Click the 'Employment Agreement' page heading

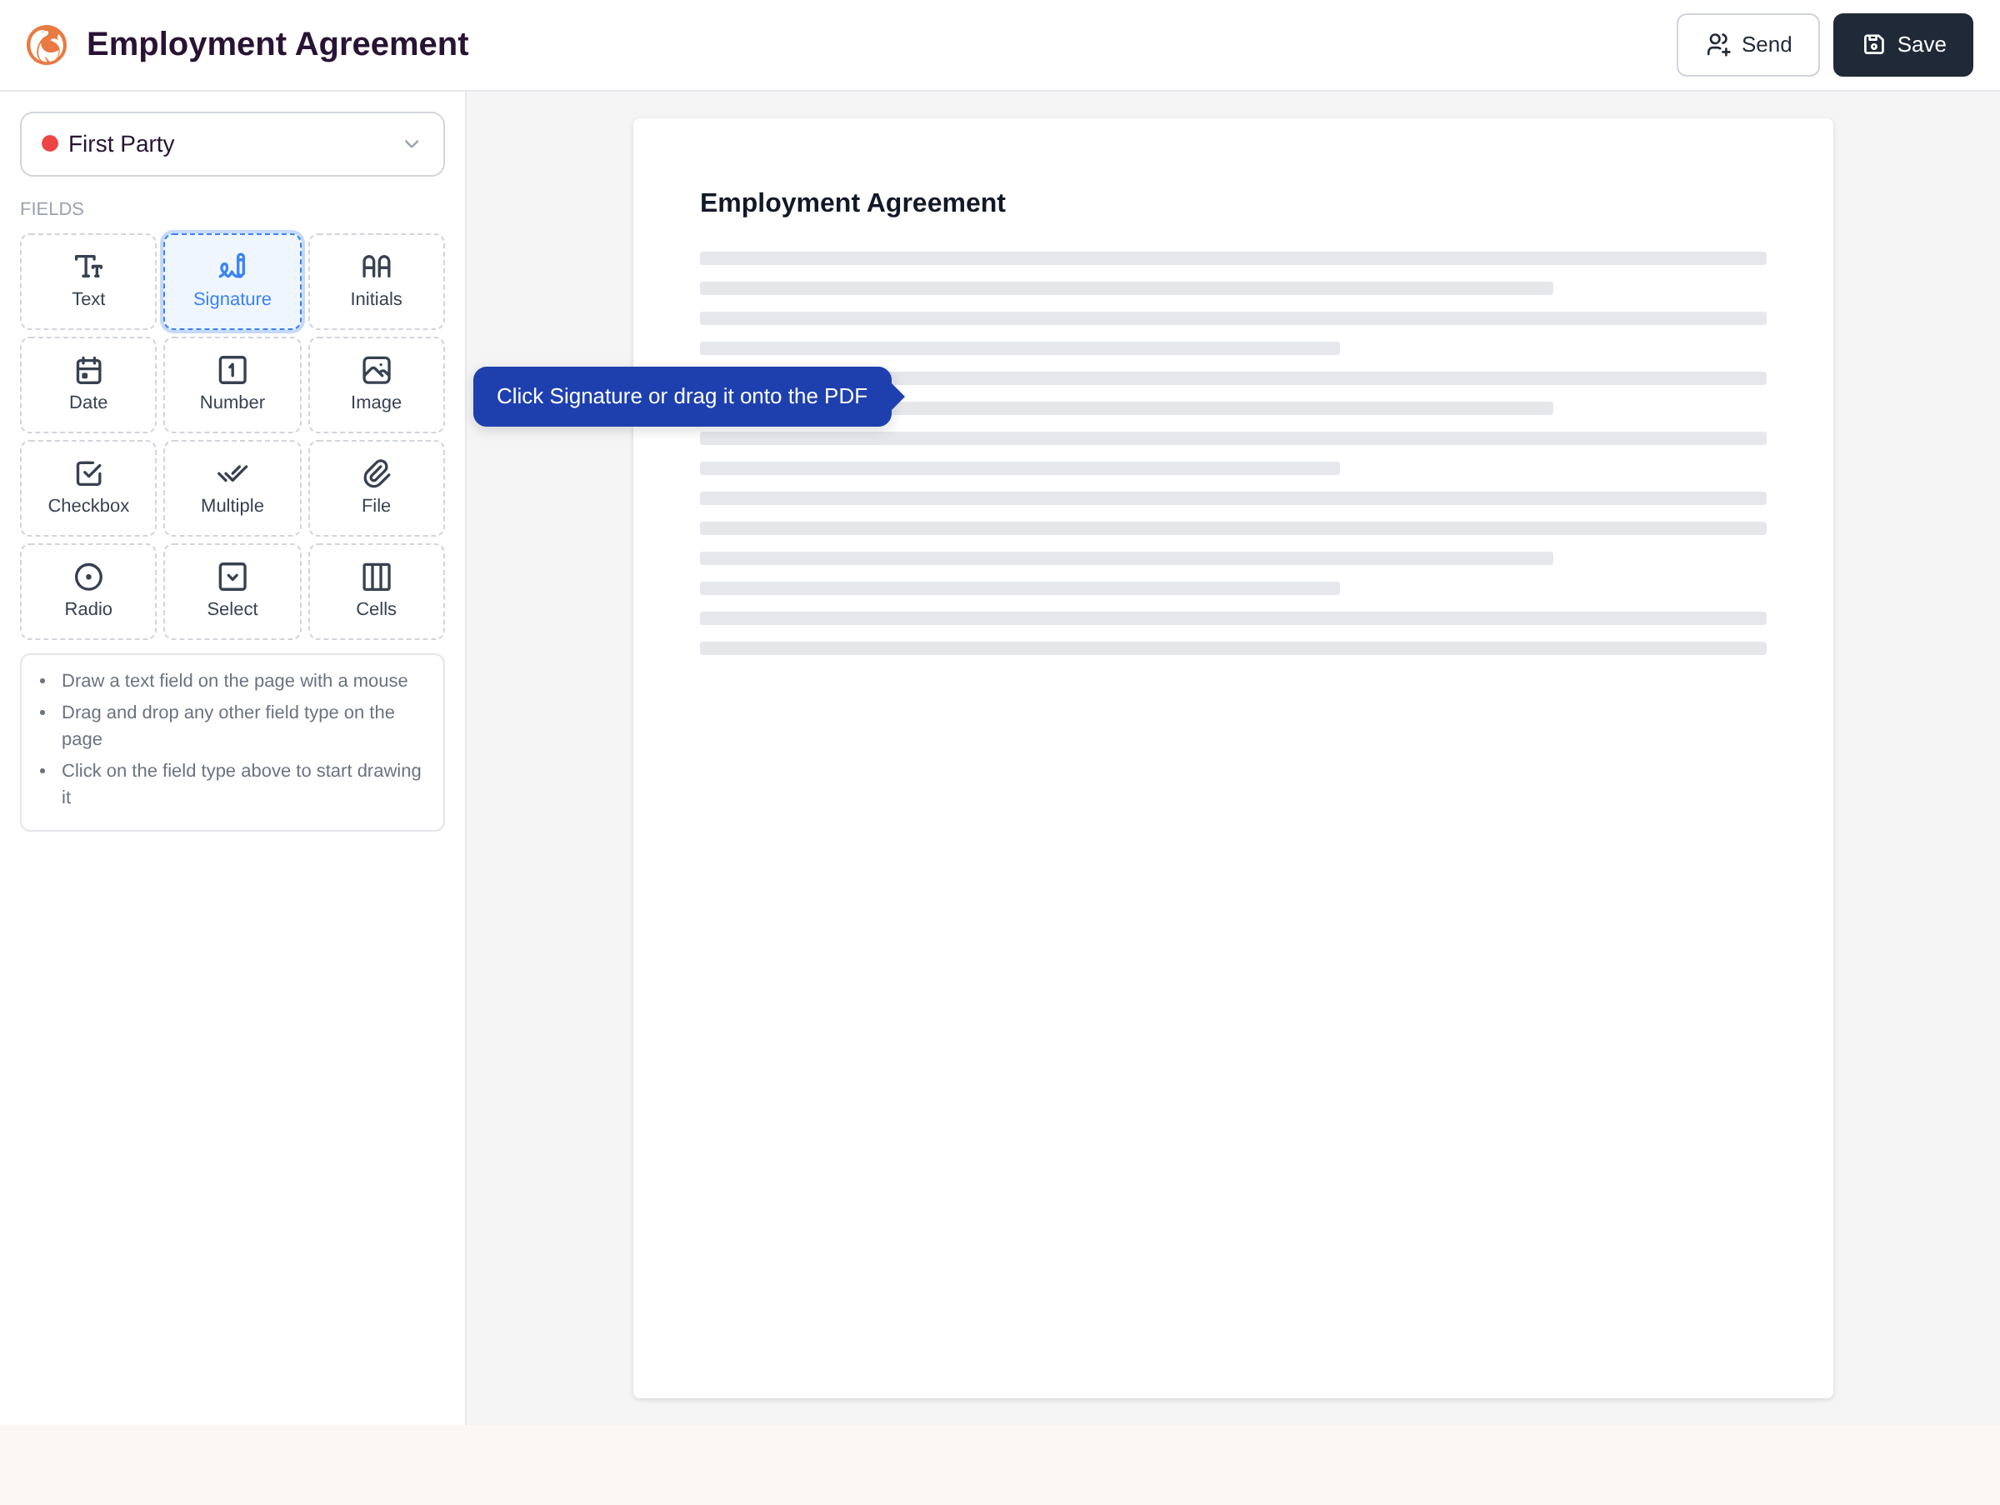852,202
